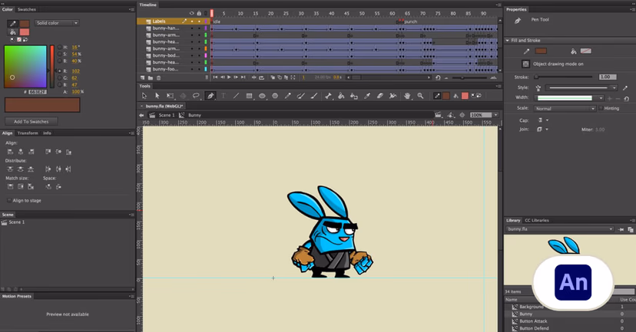Click the Play button in Timeline
The height and width of the screenshot is (332, 636).
[x=229, y=77]
